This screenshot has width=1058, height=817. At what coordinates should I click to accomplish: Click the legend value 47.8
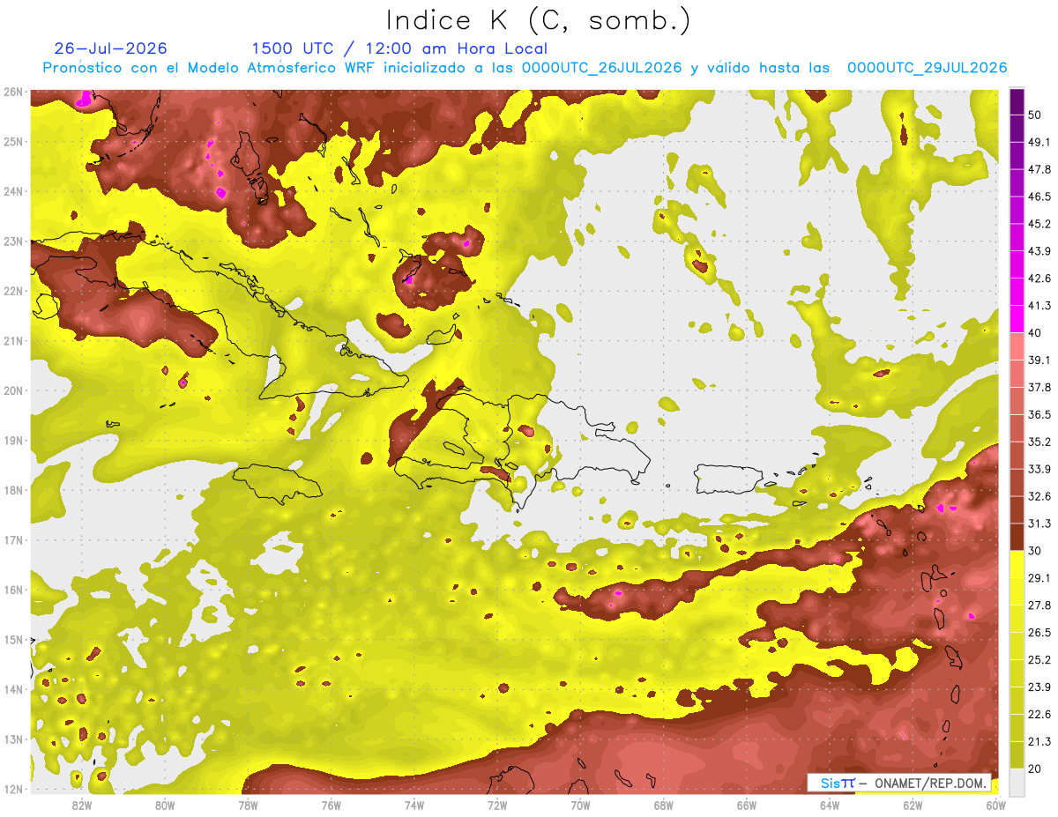pyautogui.click(x=1039, y=168)
